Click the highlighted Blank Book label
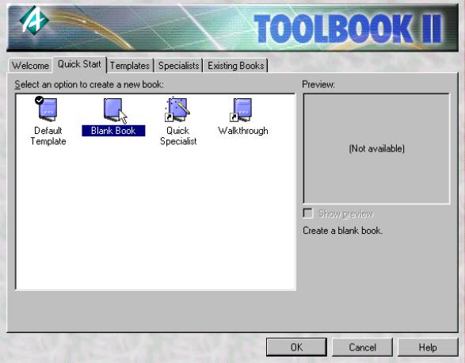 tap(113, 131)
